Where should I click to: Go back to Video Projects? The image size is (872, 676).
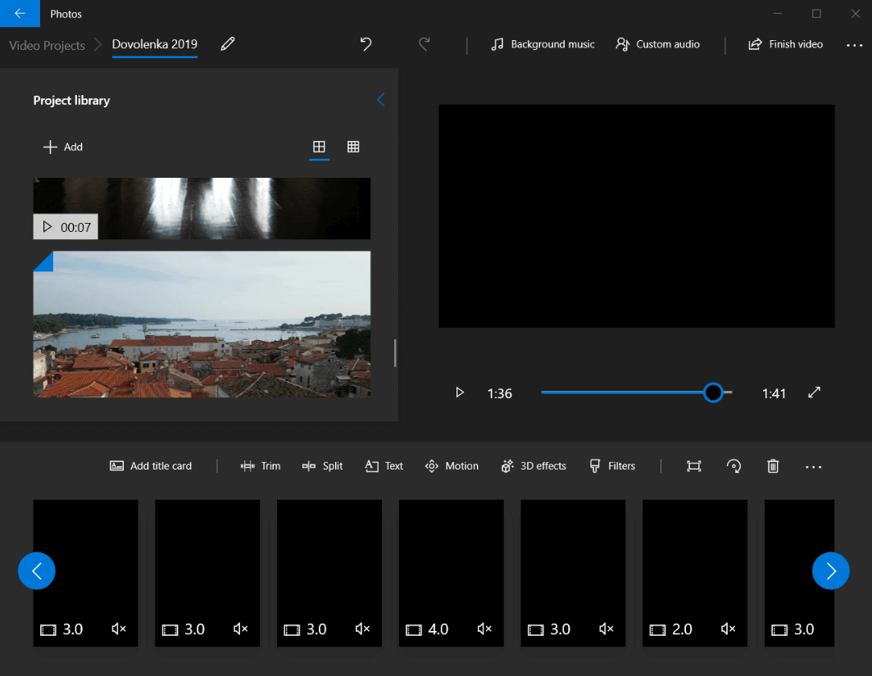46,45
